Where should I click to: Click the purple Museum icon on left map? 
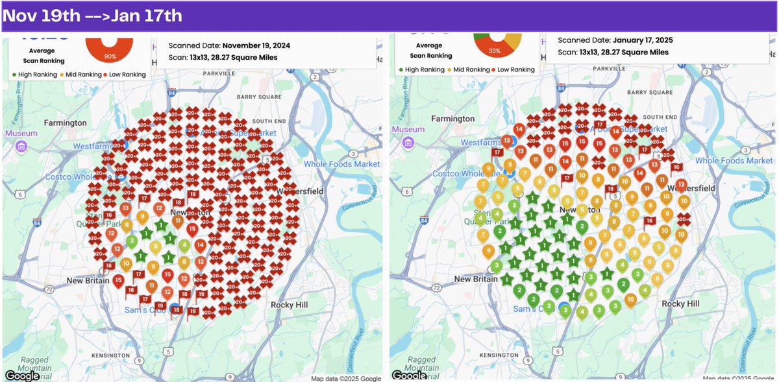[x=21, y=147]
